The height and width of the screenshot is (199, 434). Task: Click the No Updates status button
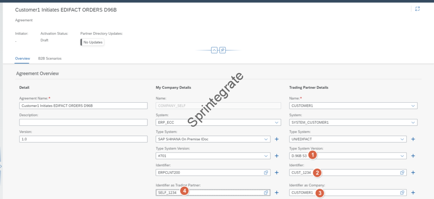92,42
